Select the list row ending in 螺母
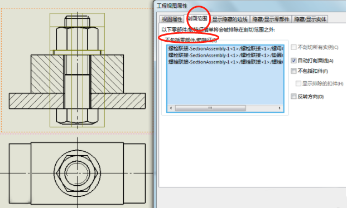Screen dimensions: 347x208 [x=225, y=48]
